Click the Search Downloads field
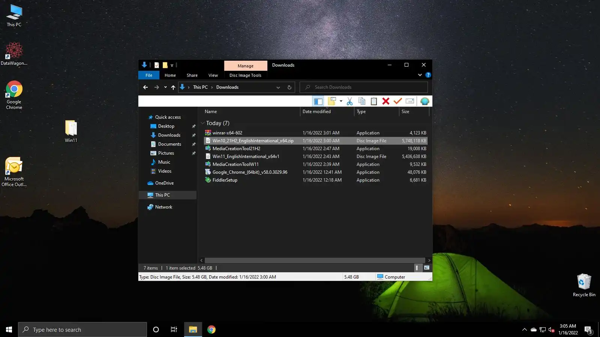This screenshot has width=600, height=337. click(364, 87)
